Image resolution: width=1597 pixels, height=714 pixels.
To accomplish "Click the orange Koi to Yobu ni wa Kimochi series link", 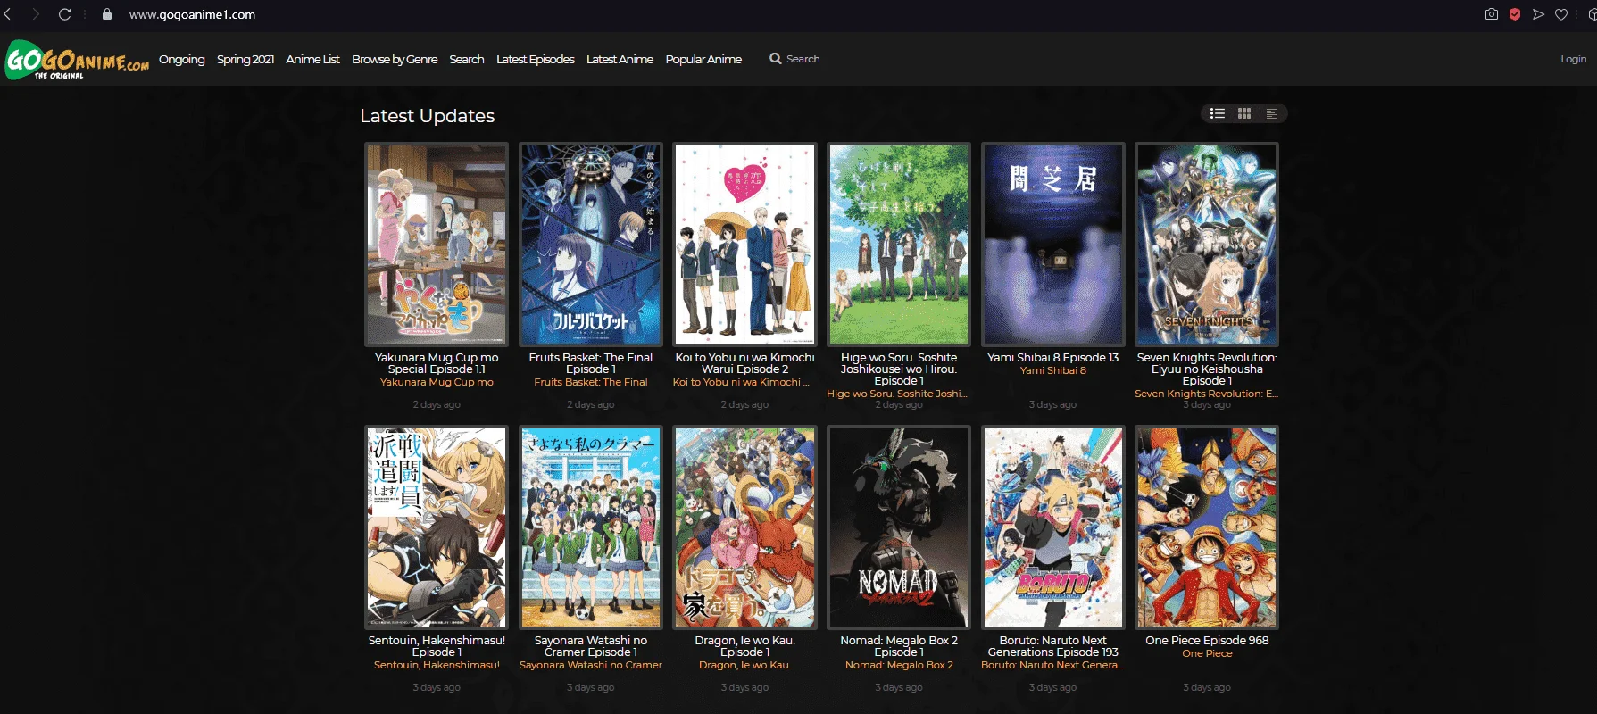I will tap(741, 382).
